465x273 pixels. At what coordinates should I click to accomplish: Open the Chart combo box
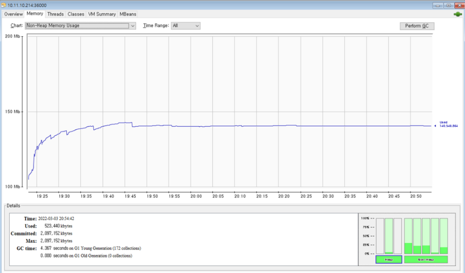pyautogui.click(x=77, y=26)
